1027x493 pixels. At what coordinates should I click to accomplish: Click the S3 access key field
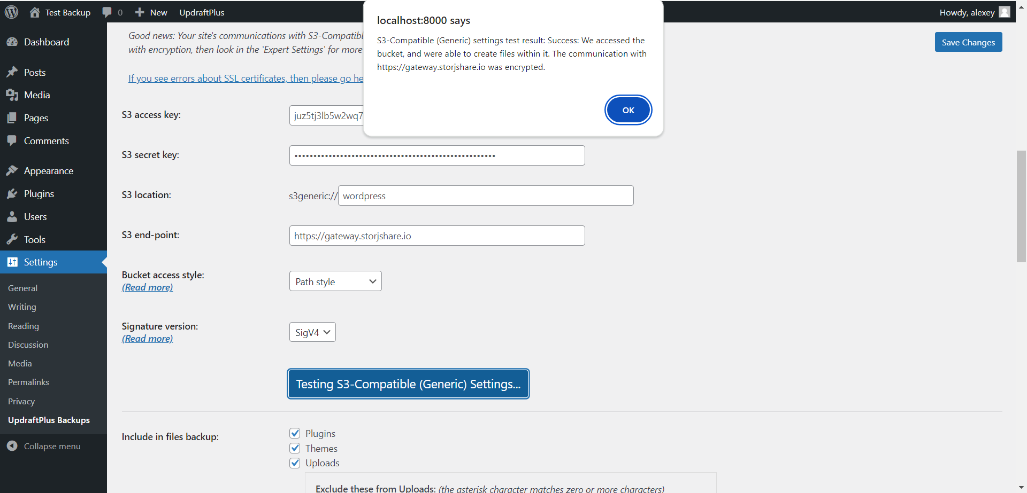pos(326,115)
